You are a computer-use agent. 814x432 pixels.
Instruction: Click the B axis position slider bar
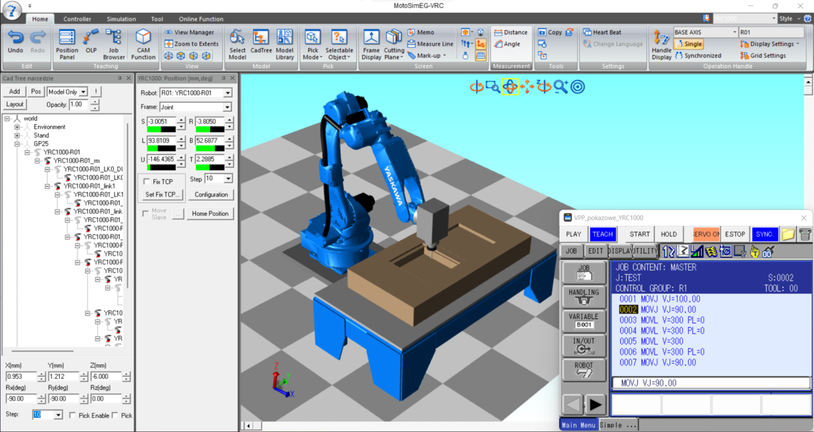209,148
